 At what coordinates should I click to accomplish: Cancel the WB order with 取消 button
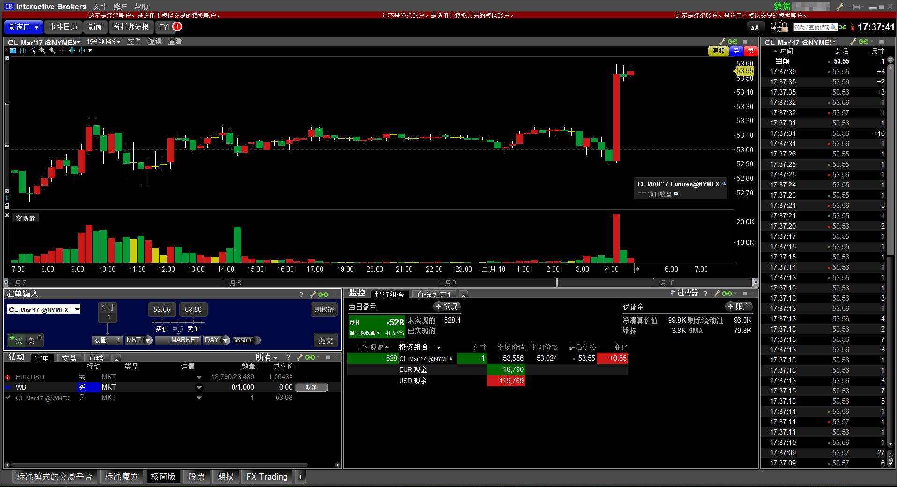[x=311, y=387]
